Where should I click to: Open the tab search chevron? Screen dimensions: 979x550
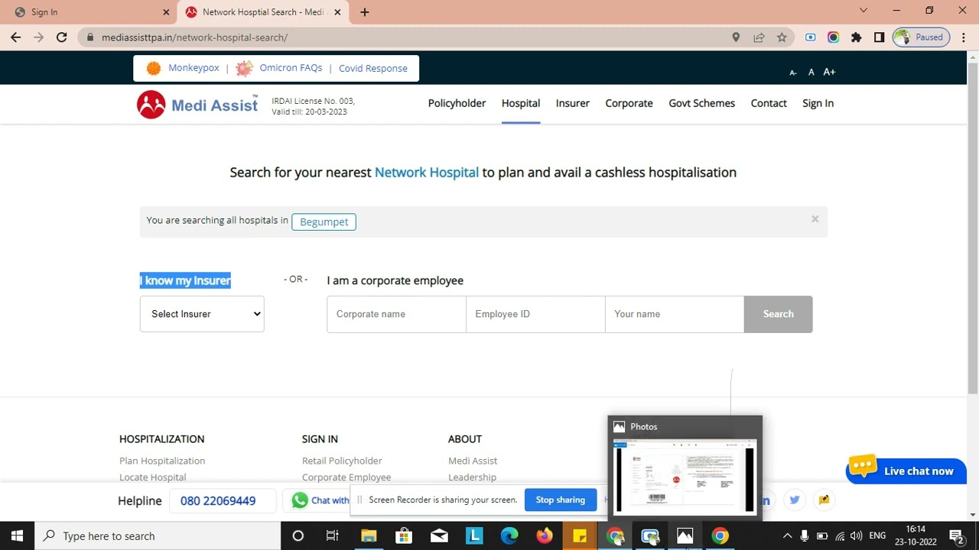tap(864, 11)
